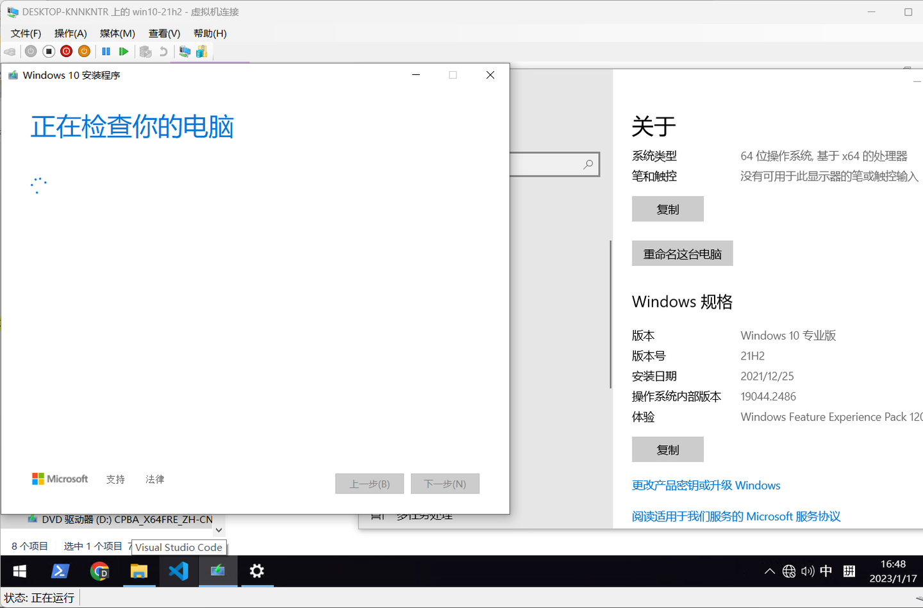Open Visual Studio Code from the taskbar
The width and height of the screenshot is (923, 608).
(179, 571)
